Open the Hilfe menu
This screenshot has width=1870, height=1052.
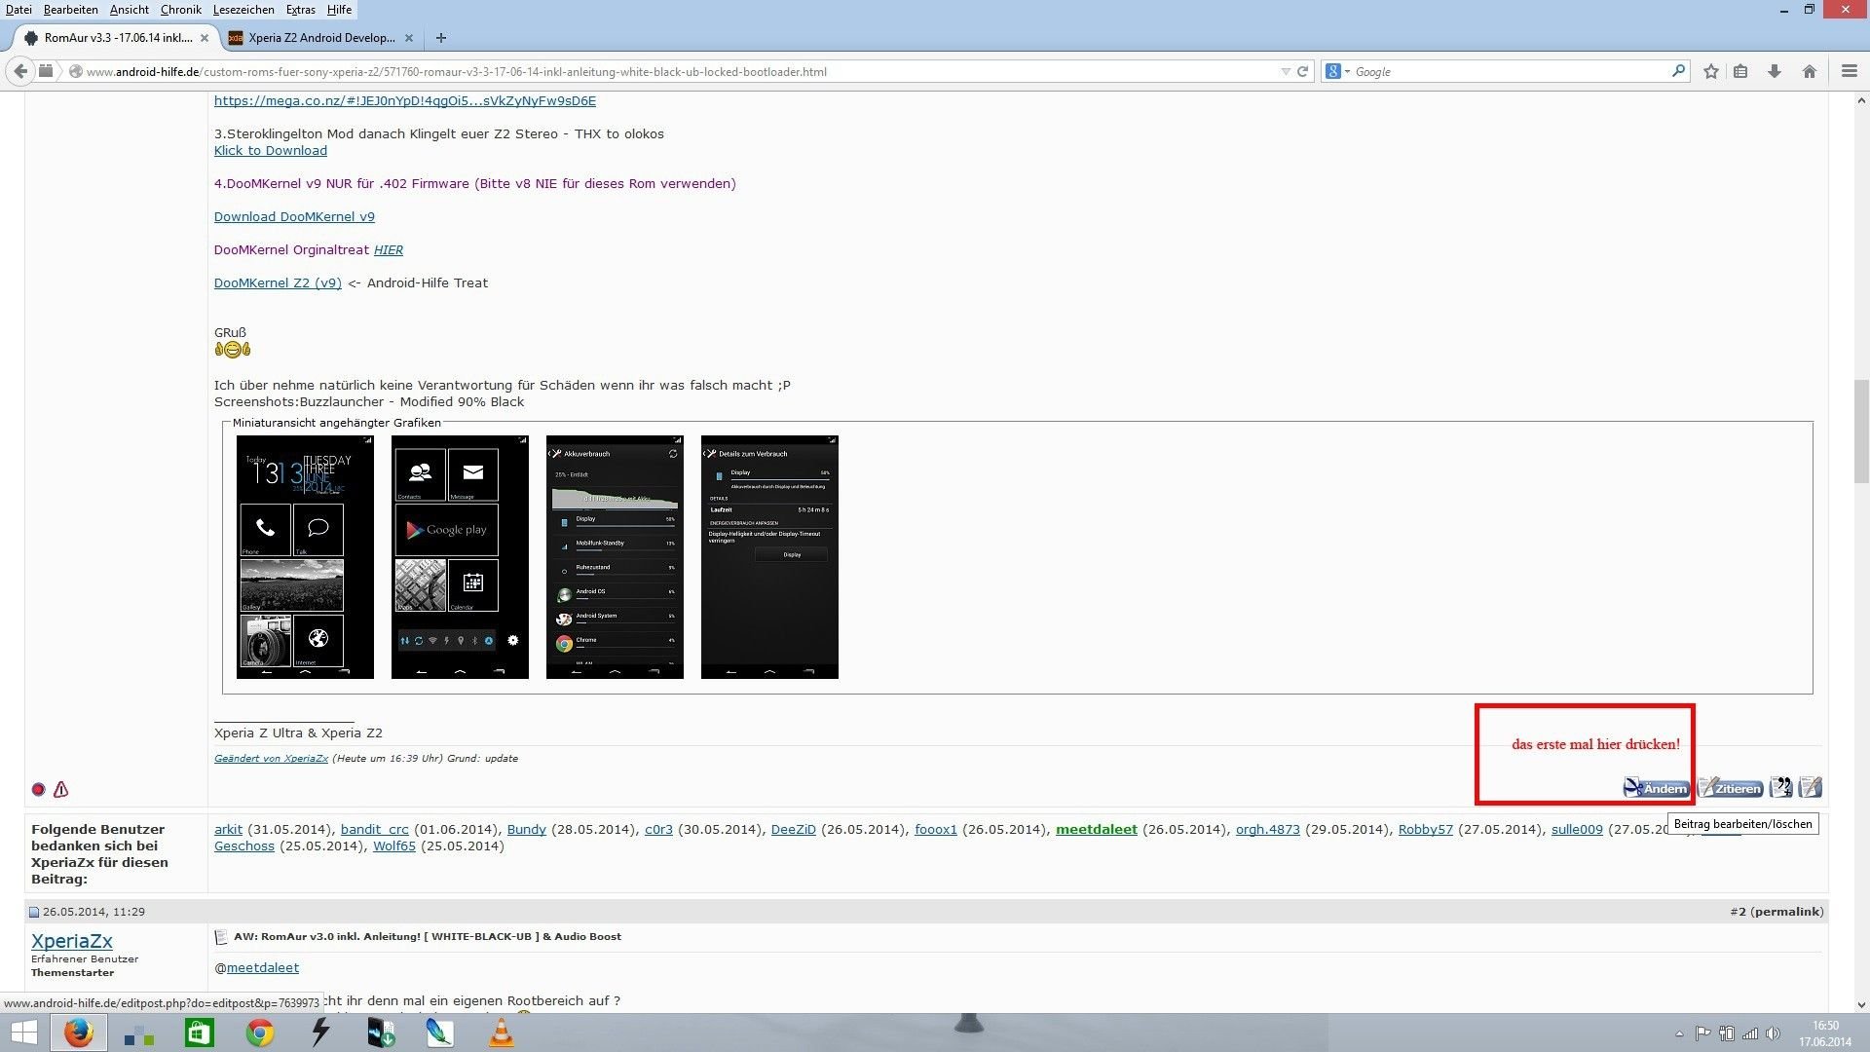(339, 10)
